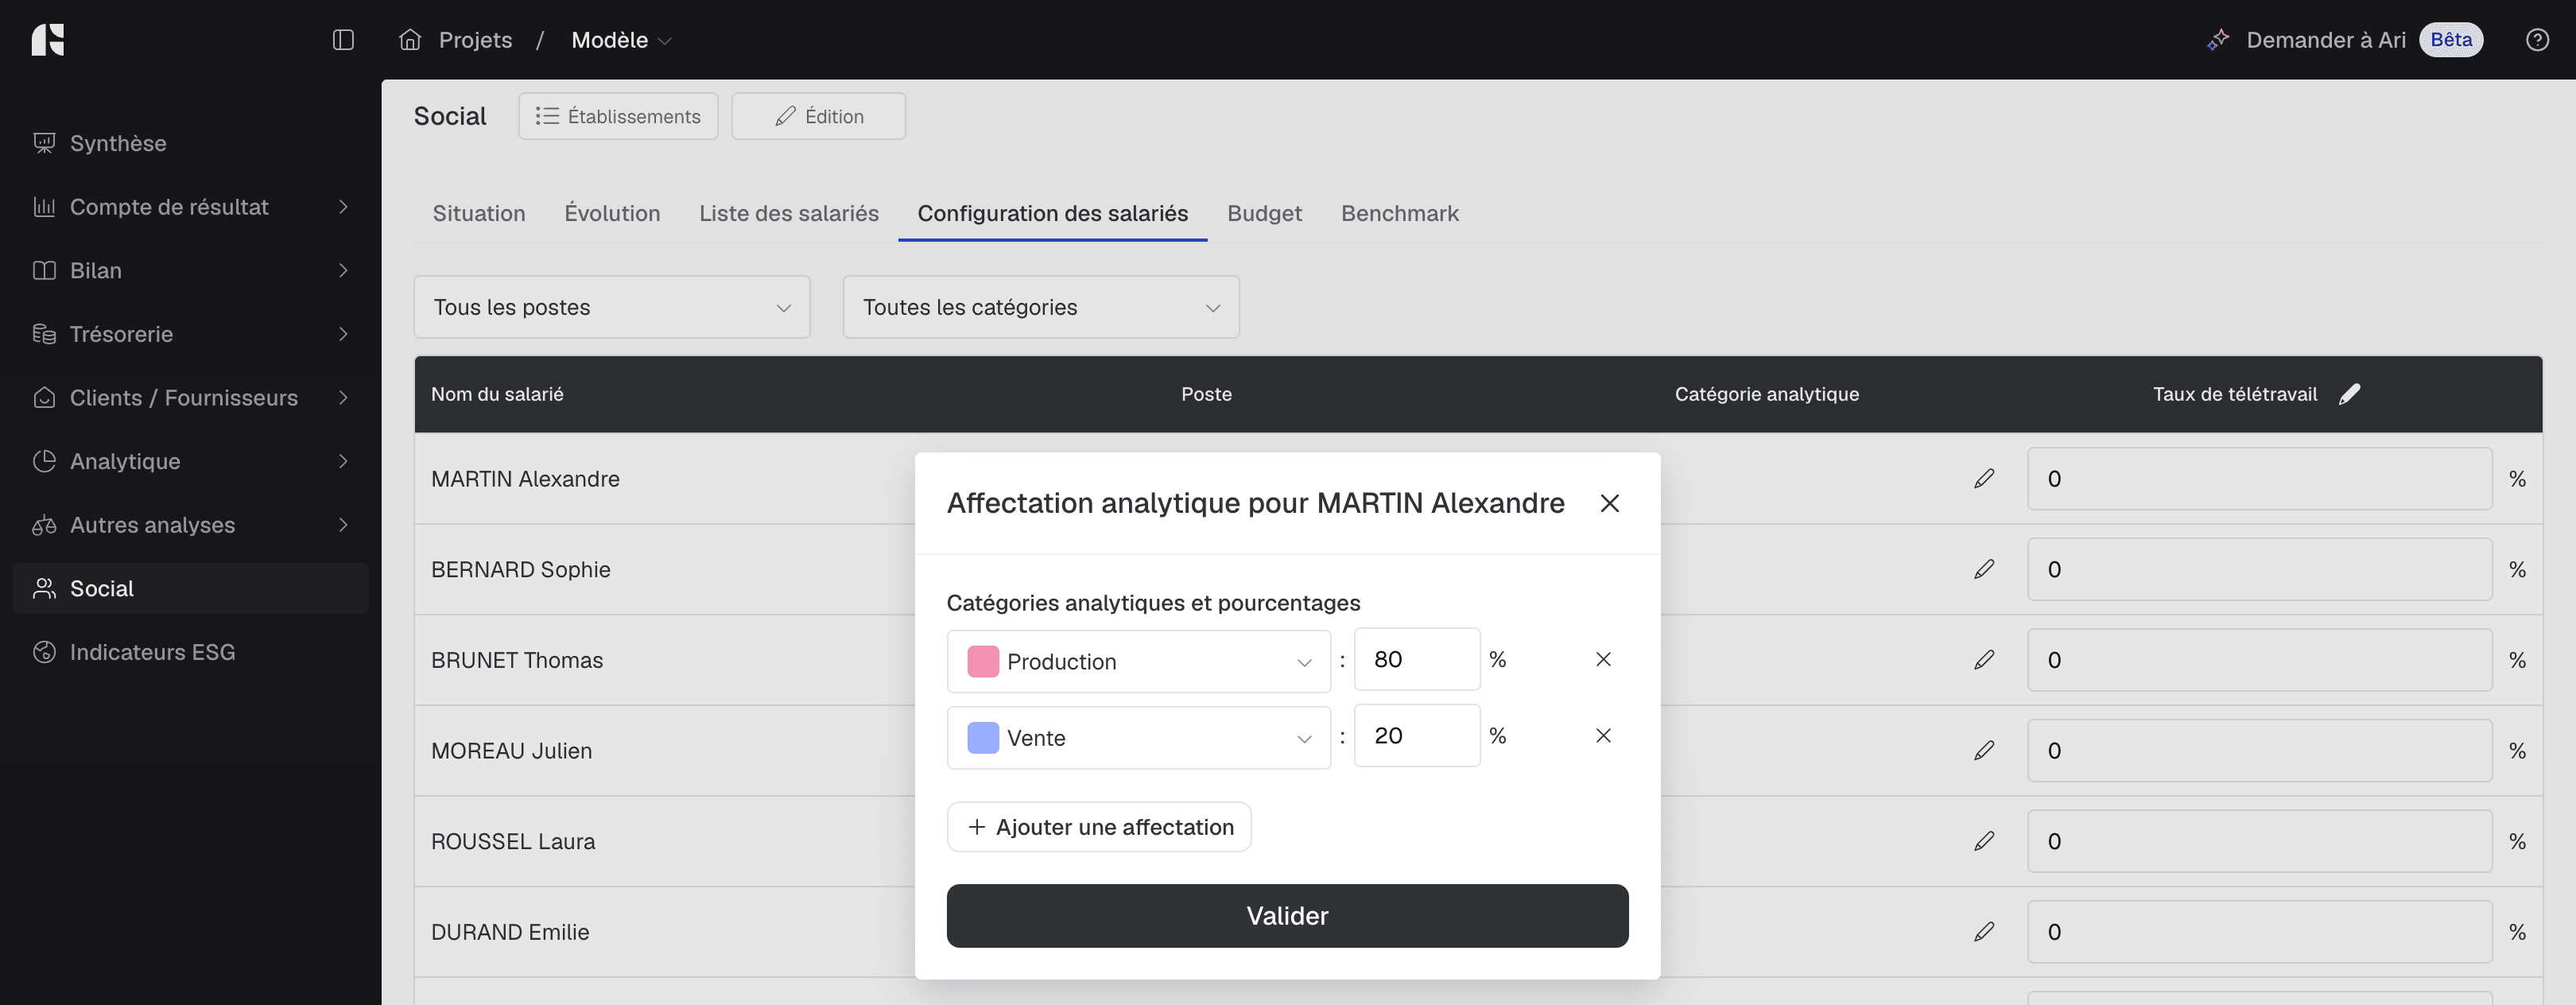This screenshot has height=1005, width=2576.
Task: Switch to the Benchmark tab
Action: pos(1400,213)
